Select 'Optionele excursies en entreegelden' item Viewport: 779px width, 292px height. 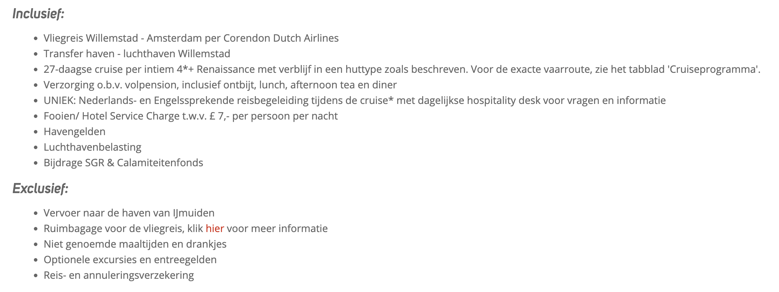click(x=130, y=260)
